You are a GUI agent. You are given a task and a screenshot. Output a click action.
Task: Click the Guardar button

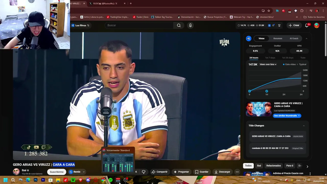[202, 172]
